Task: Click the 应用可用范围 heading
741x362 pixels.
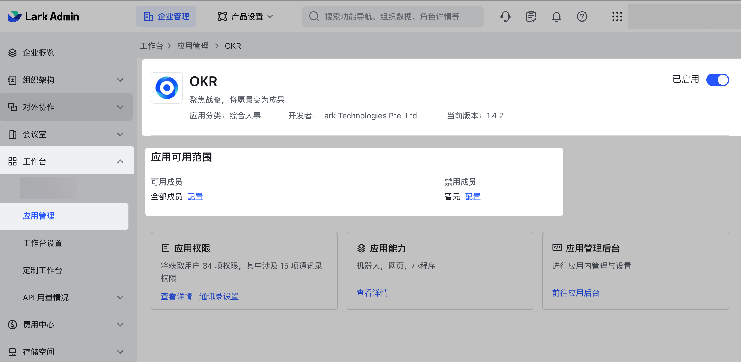Action: pos(182,157)
